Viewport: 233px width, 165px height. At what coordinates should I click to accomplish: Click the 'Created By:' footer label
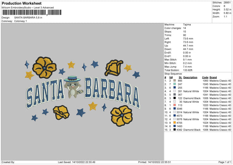[8, 162]
